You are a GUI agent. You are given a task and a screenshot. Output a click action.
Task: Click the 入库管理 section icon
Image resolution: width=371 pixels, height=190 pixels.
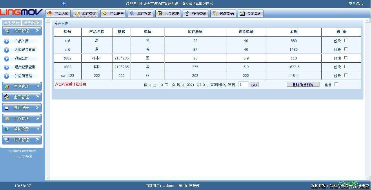(x=7, y=31)
